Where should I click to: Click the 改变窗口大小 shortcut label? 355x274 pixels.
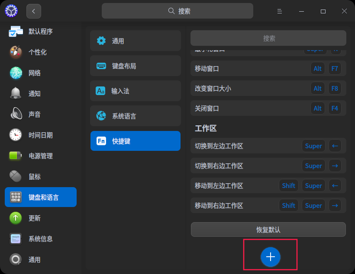(213, 89)
